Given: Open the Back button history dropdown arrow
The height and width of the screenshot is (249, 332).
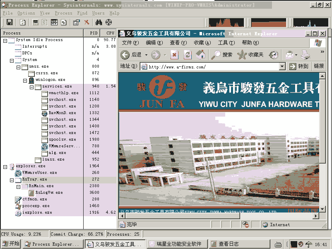Looking at the screenshot, I should pyautogui.click(x=146, y=55).
